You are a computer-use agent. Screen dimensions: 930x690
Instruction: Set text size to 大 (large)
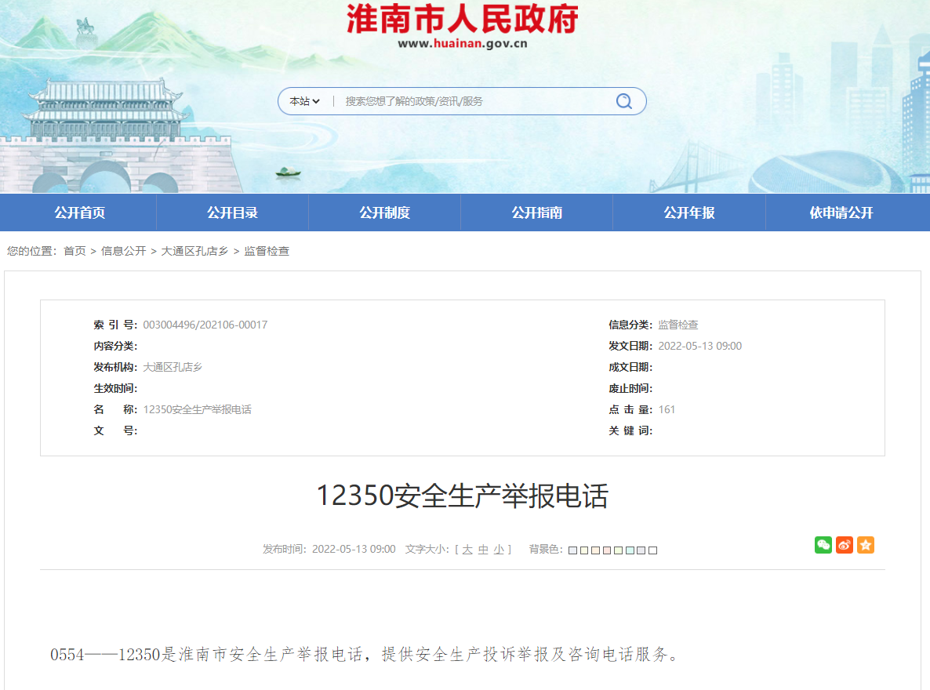click(467, 550)
